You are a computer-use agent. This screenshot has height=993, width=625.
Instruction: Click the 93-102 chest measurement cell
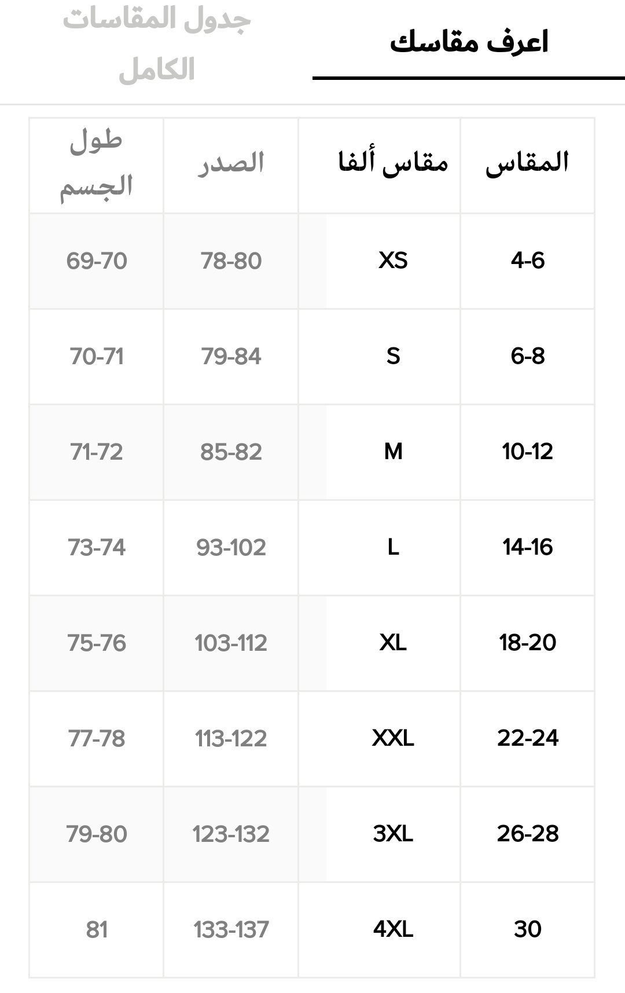pyautogui.click(x=231, y=547)
